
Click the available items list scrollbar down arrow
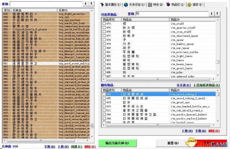pos(218,75)
